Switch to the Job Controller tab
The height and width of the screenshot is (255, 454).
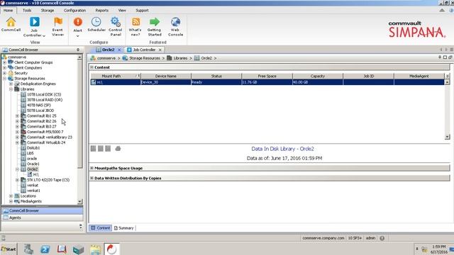(144, 50)
